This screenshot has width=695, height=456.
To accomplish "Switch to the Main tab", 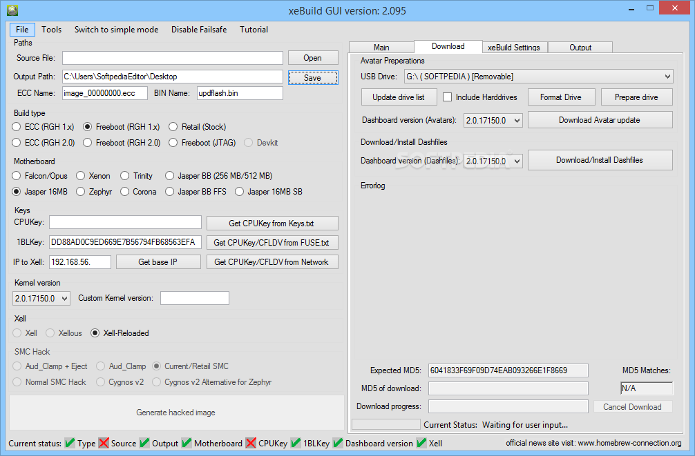I will pos(381,48).
